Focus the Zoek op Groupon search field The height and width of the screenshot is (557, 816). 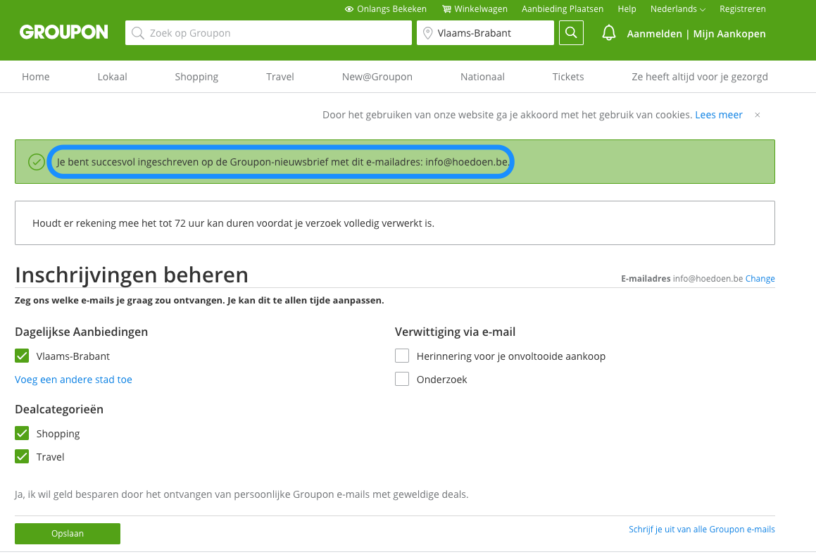(x=268, y=33)
